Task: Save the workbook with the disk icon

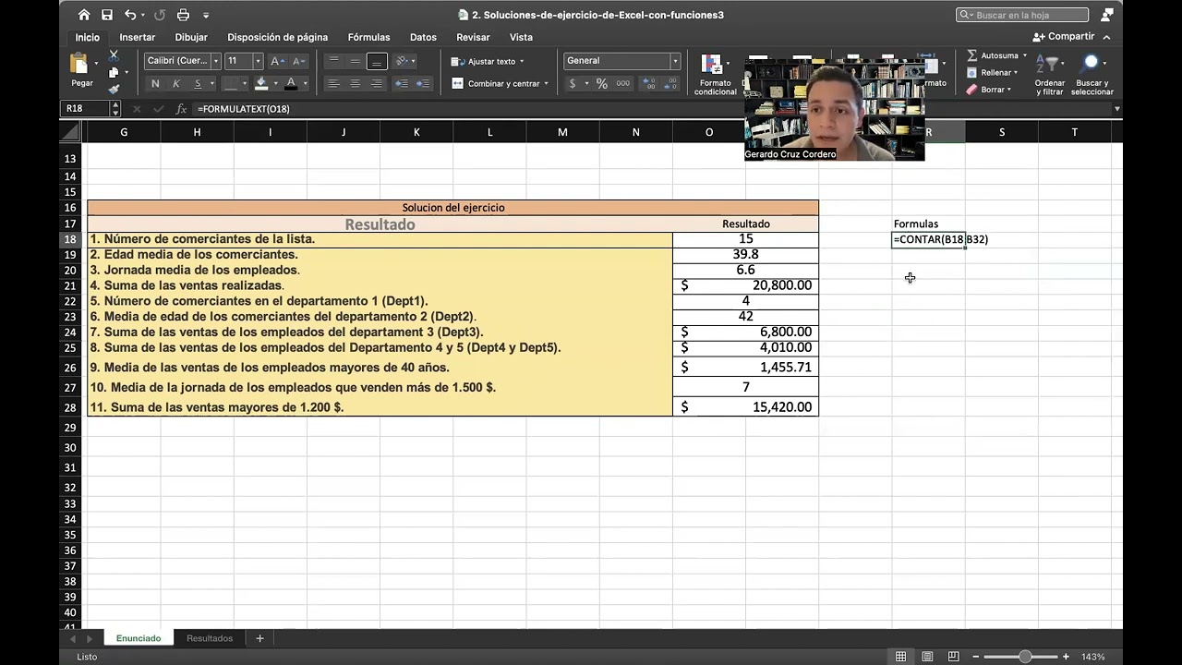Action: pyautogui.click(x=107, y=15)
